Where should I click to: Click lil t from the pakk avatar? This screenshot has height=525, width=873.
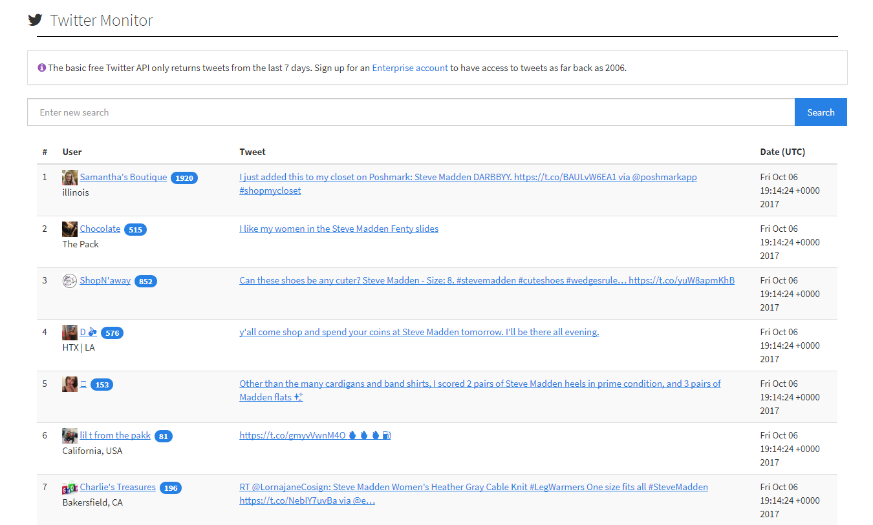pos(70,436)
